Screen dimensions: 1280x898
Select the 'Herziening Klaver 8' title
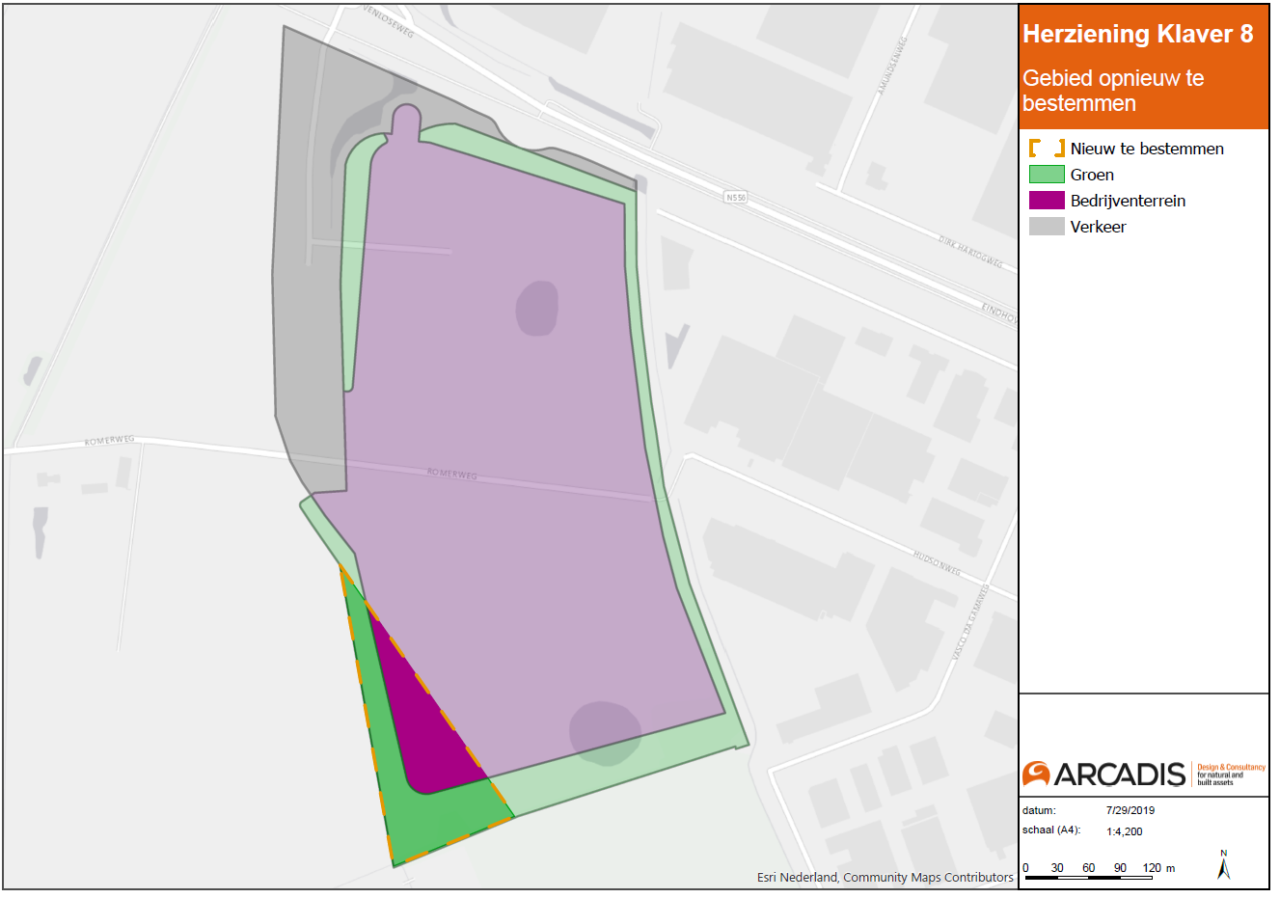point(1137,34)
